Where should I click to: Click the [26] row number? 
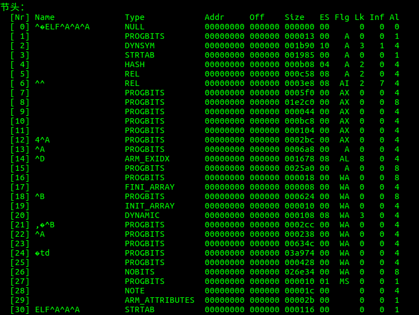pyautogui.click(x=19, y=272)
